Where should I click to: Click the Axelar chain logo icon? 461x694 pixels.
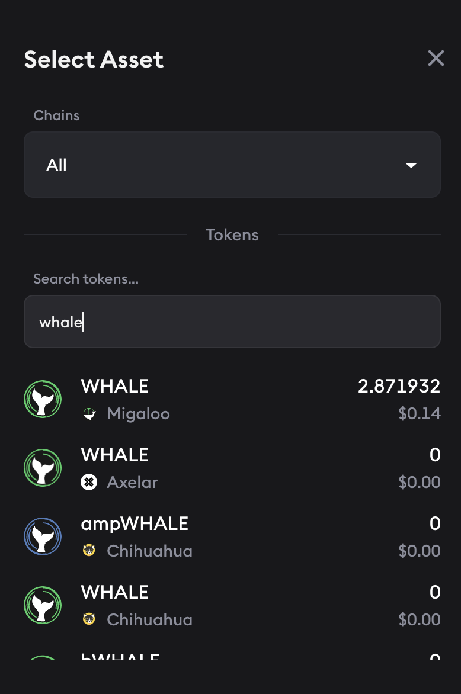tap(89, 483)
